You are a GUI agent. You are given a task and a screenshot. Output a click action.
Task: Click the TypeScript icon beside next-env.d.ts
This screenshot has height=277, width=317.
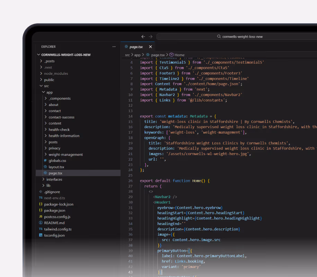[x=40, y=198]
